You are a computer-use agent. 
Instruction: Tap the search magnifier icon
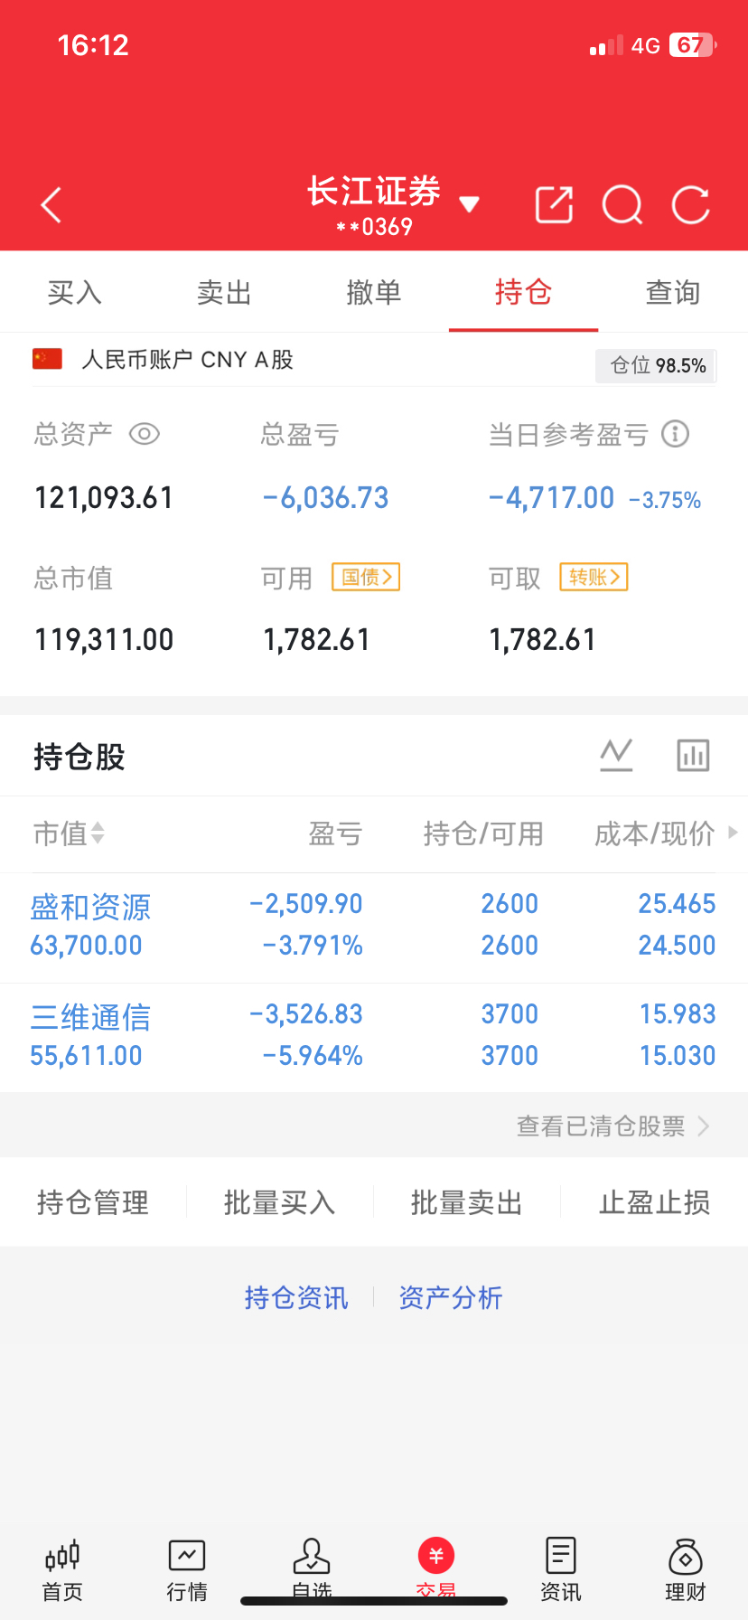[622, 205]
